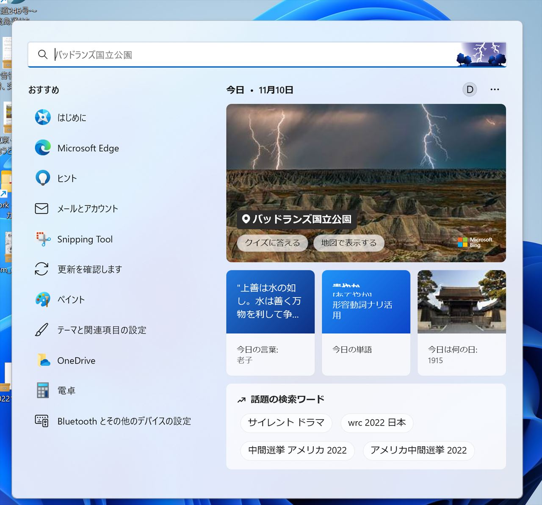Select OneDrive text entry
The height and width of the screenshot is (505, 542).
coord(76,361)
